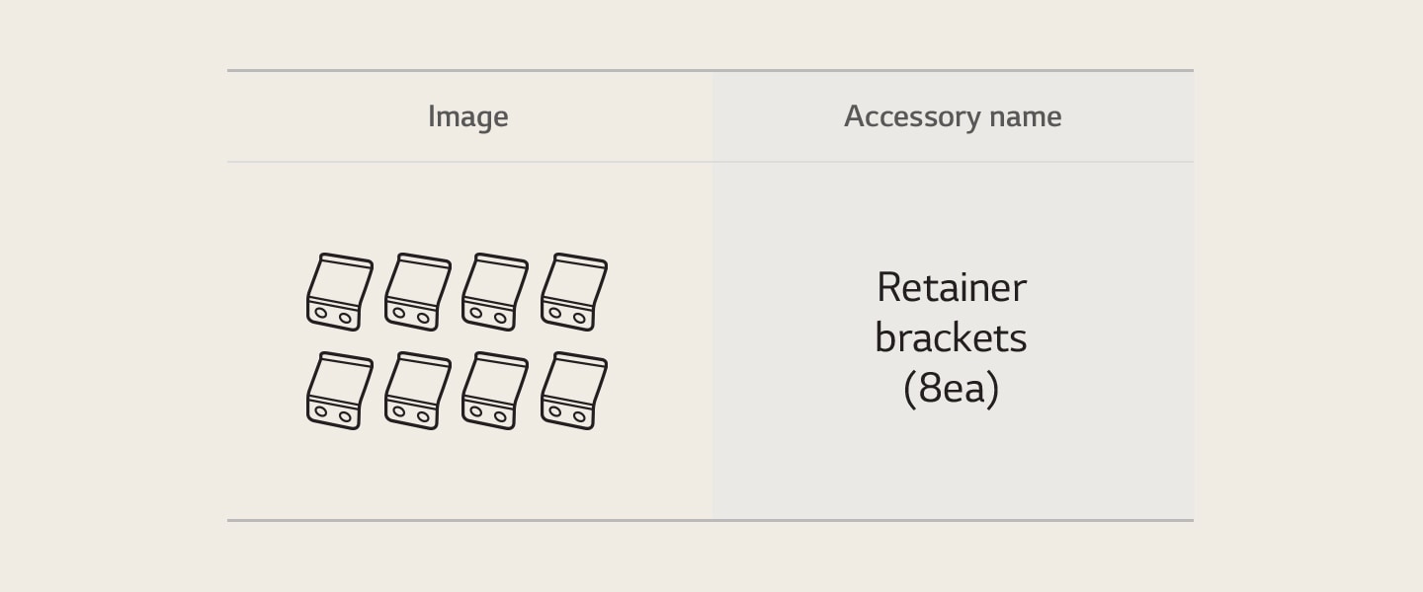
Task: Click the first bracket icon in the top row
Action: (x=339, y=292)
